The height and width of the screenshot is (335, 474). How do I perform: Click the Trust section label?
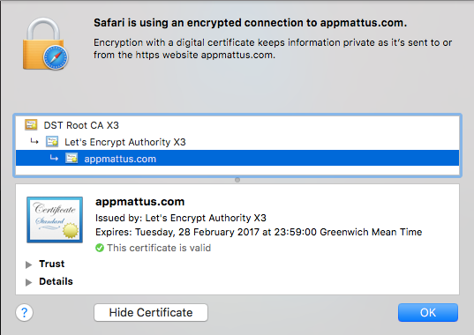(52, 264)
